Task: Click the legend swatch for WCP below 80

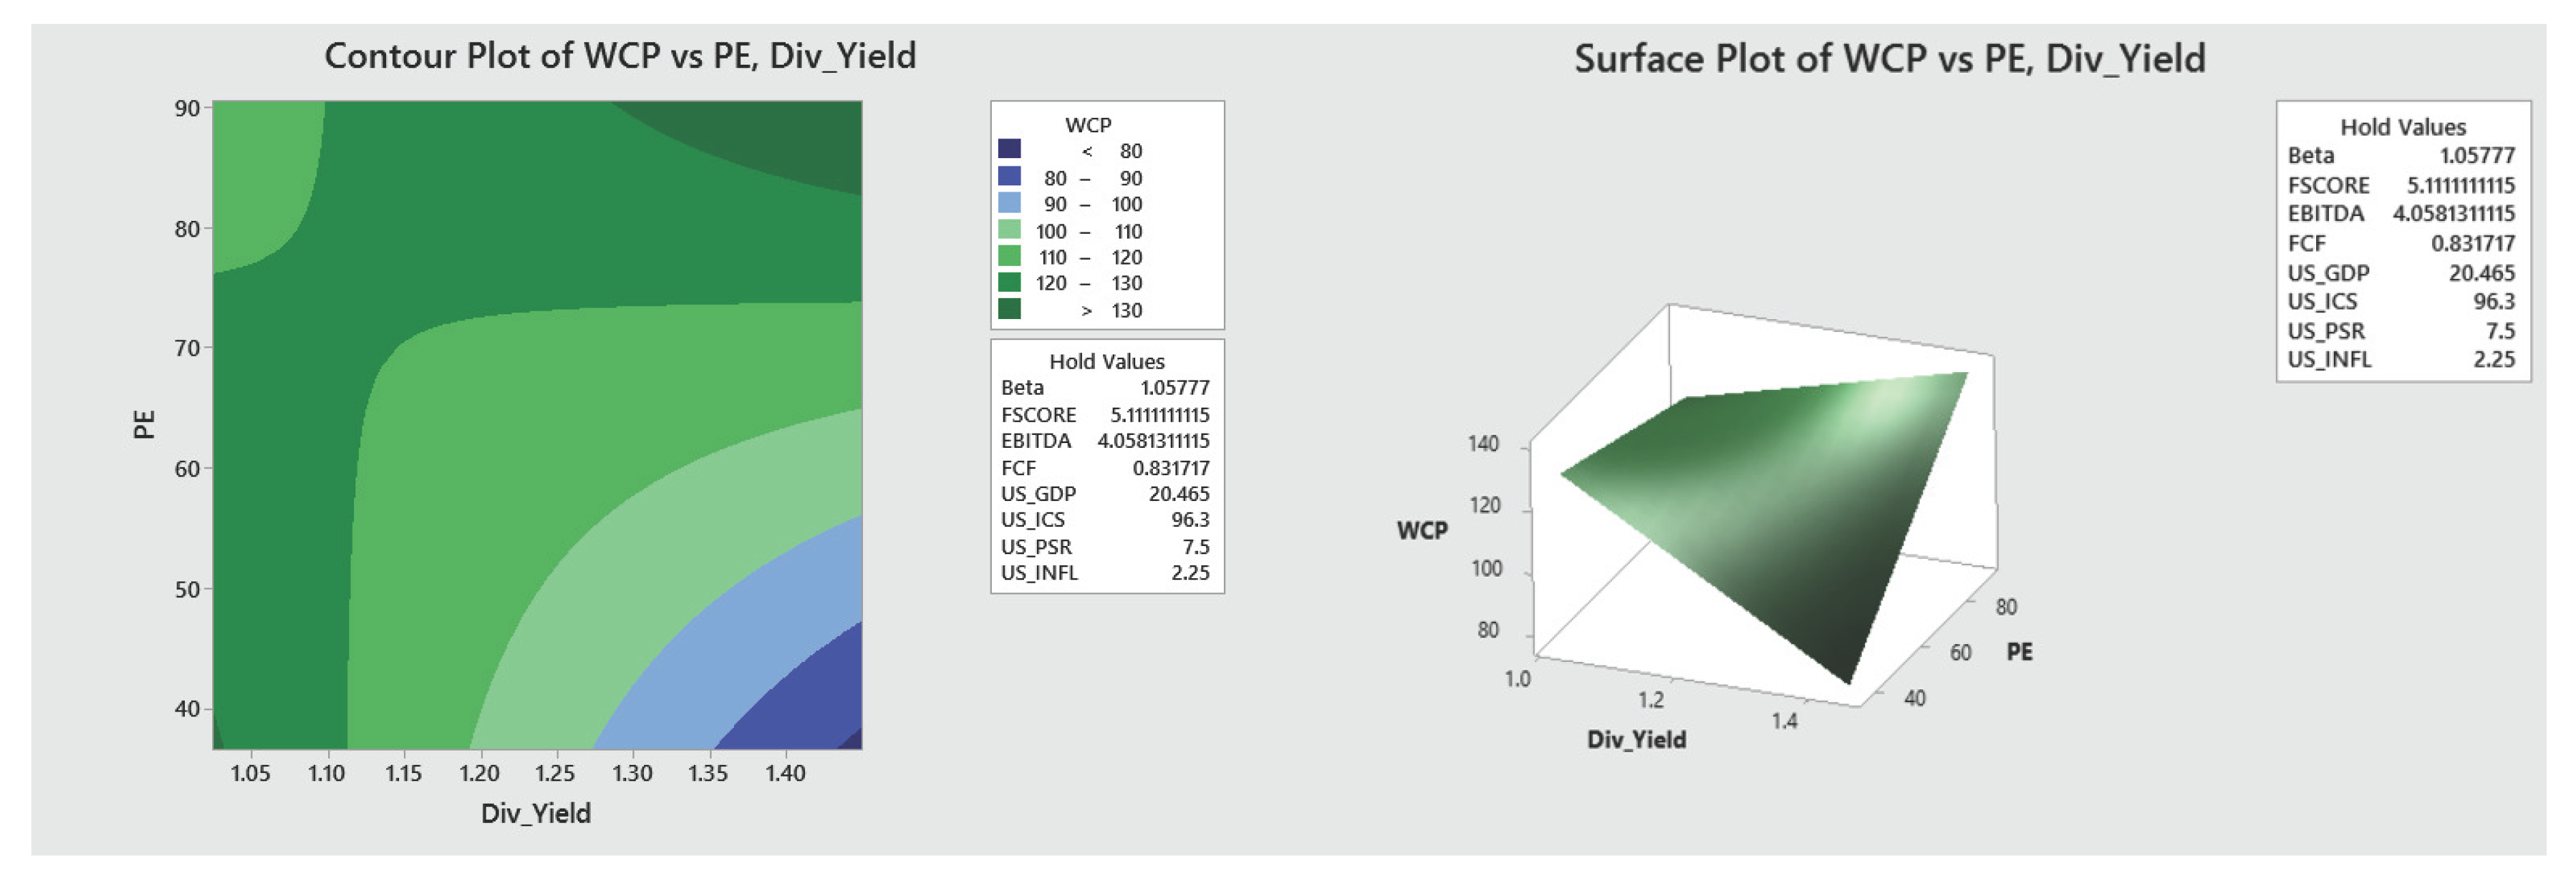Action: click(x=1009, y=149)
